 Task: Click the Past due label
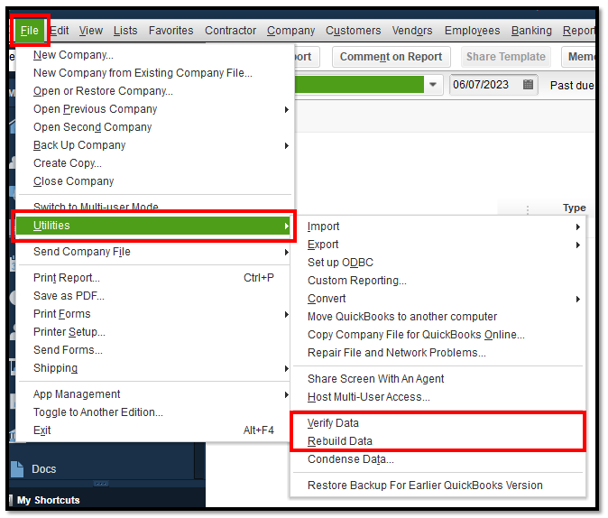[572, 86]
